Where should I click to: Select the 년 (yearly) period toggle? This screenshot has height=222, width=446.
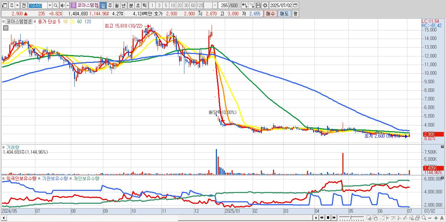[x=123, y=6]
